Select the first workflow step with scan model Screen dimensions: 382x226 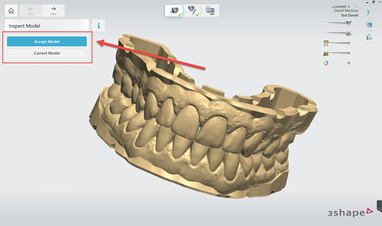(x=174, y=11)
